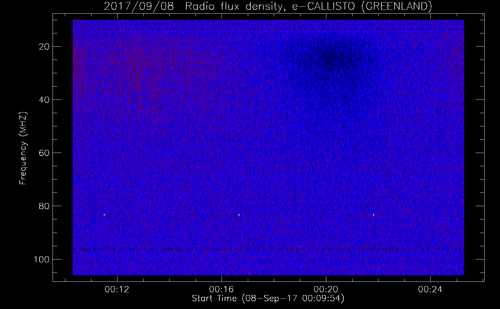Click the time tick label '00:24'
The height and width of the screenshot is (309, 500).
tap(430, 290)
